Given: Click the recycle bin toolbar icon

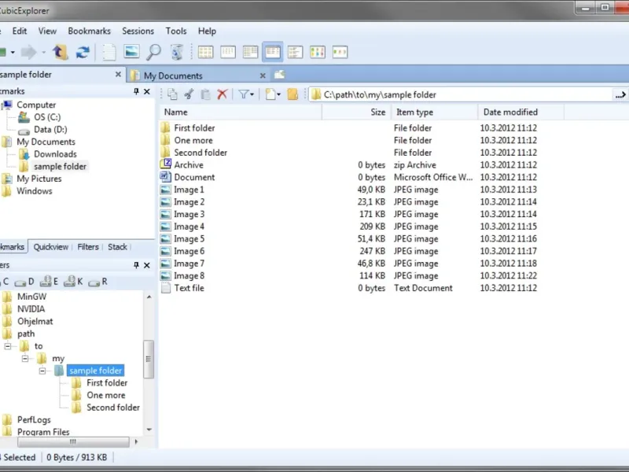Looking at the screenshot, I should [x=177, y=53].
